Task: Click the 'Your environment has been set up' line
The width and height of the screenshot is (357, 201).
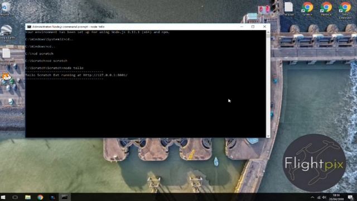Action: tap(98, 32)
